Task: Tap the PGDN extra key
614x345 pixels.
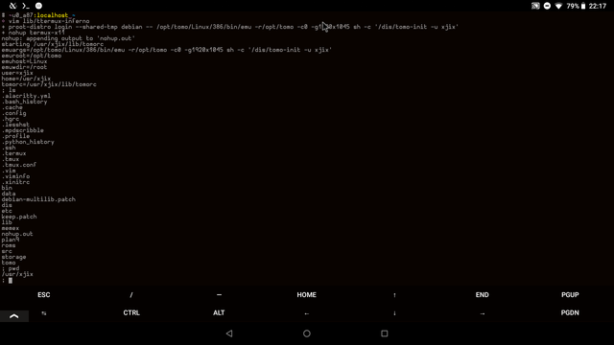Action: (x=570, y=313)
